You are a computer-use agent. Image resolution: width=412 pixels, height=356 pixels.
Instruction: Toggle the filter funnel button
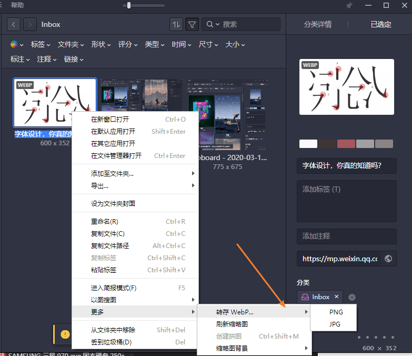pyautogui.click(x=192, y=24)
